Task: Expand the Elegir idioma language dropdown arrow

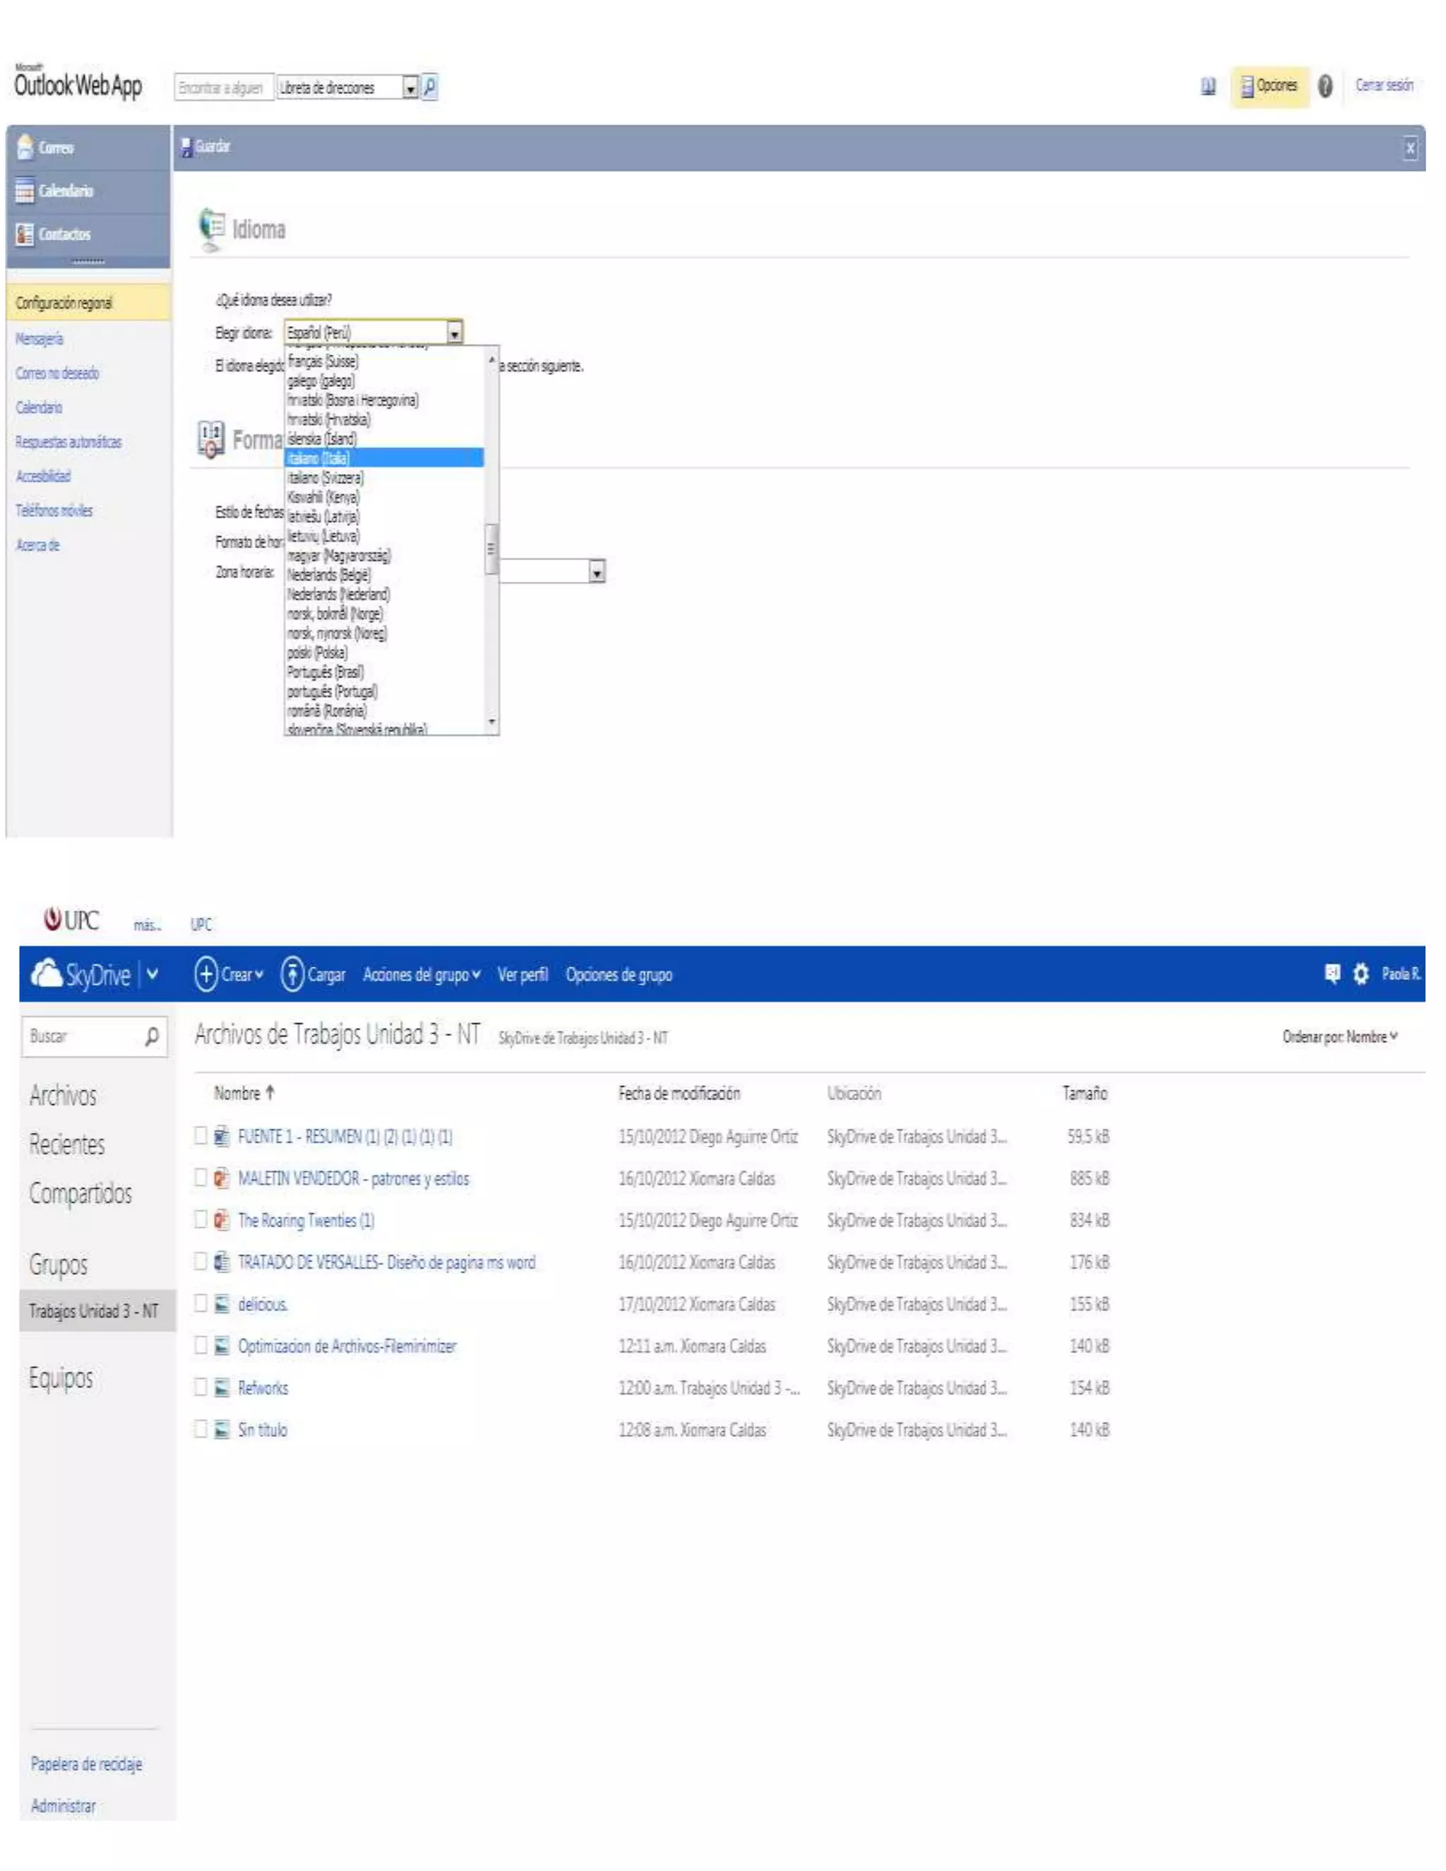Action: point(455,333)
